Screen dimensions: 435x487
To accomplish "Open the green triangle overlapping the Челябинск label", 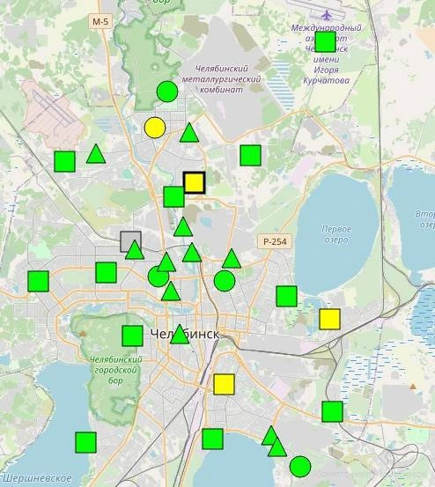I will point(180,335).
